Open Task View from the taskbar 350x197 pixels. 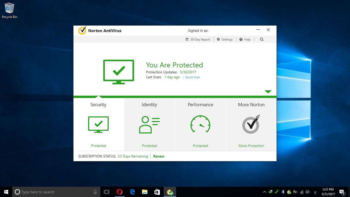pos(107,192)
